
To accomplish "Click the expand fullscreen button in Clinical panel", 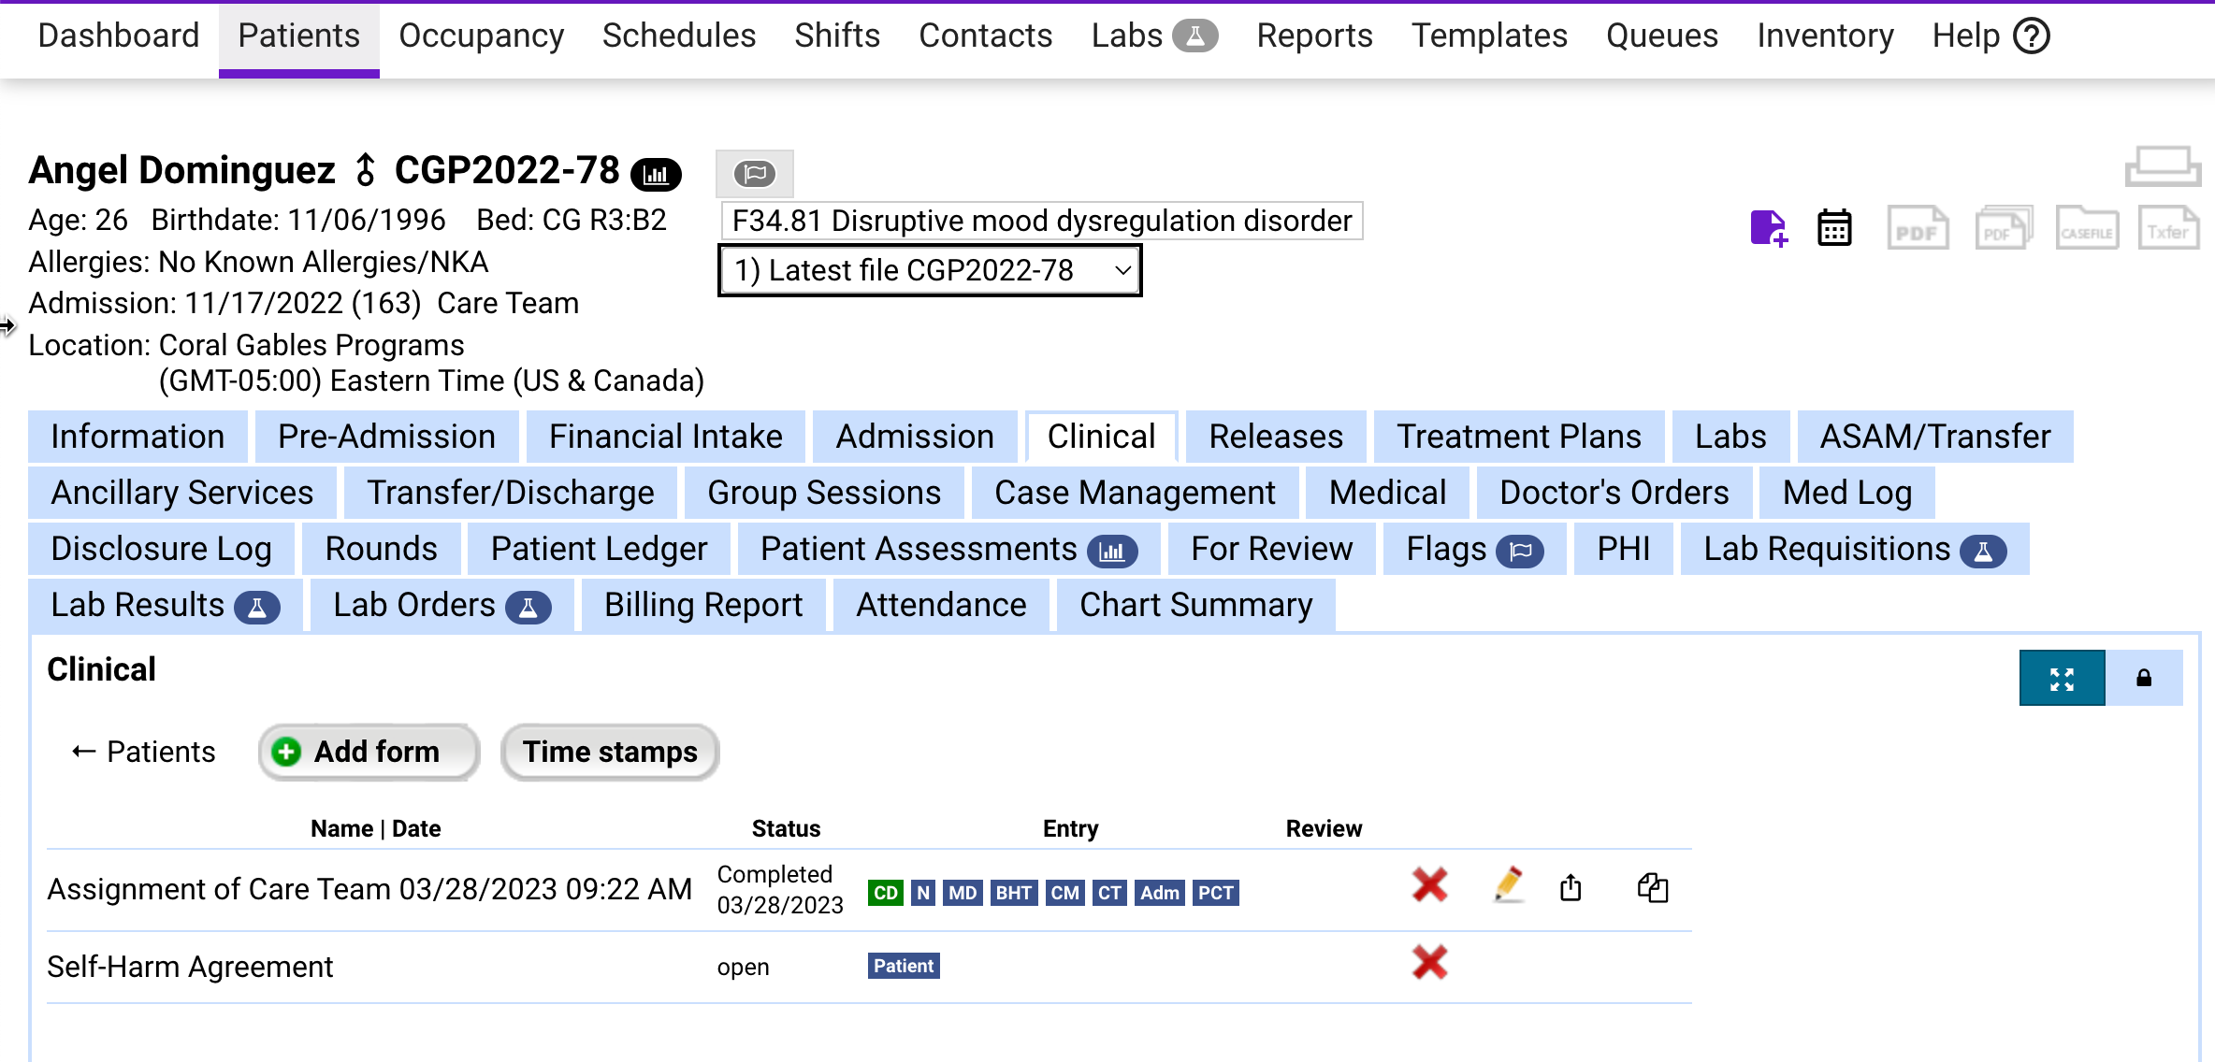I will pos(2062,678).
